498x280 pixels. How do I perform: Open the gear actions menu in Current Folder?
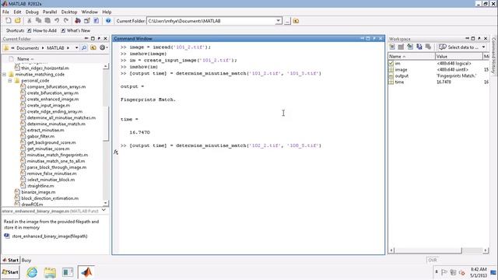tap(103, 47)
